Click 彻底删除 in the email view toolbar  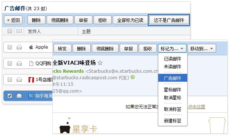pos(105,48)
